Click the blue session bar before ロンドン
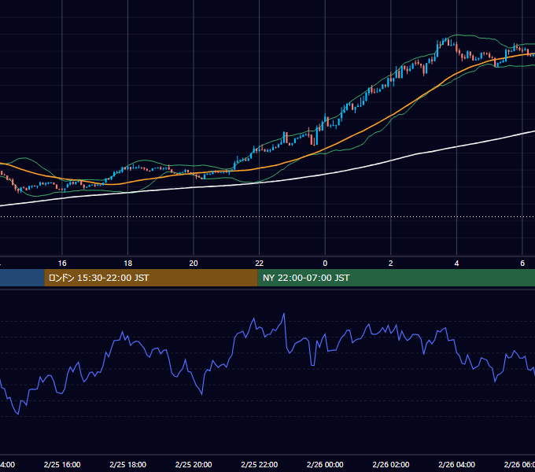The image size is (535, 472). (x=22, y=278)
